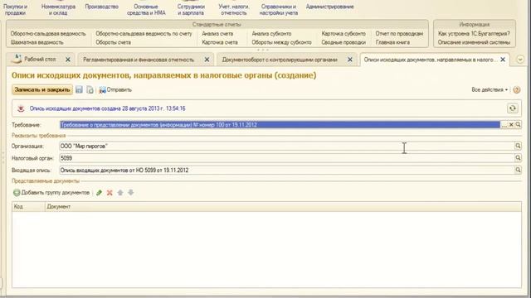The width and height of the screenshot is (531, 298).
Task: Open Обороты между субконто link
Action: 281,42
